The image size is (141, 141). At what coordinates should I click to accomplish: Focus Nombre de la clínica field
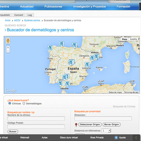(x=36, y=118)
